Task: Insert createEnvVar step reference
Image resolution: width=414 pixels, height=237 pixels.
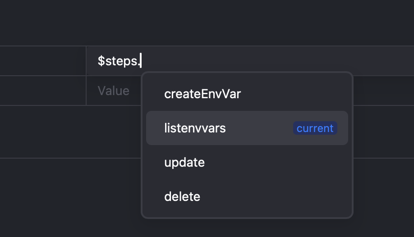Action: tap(202, 94)
